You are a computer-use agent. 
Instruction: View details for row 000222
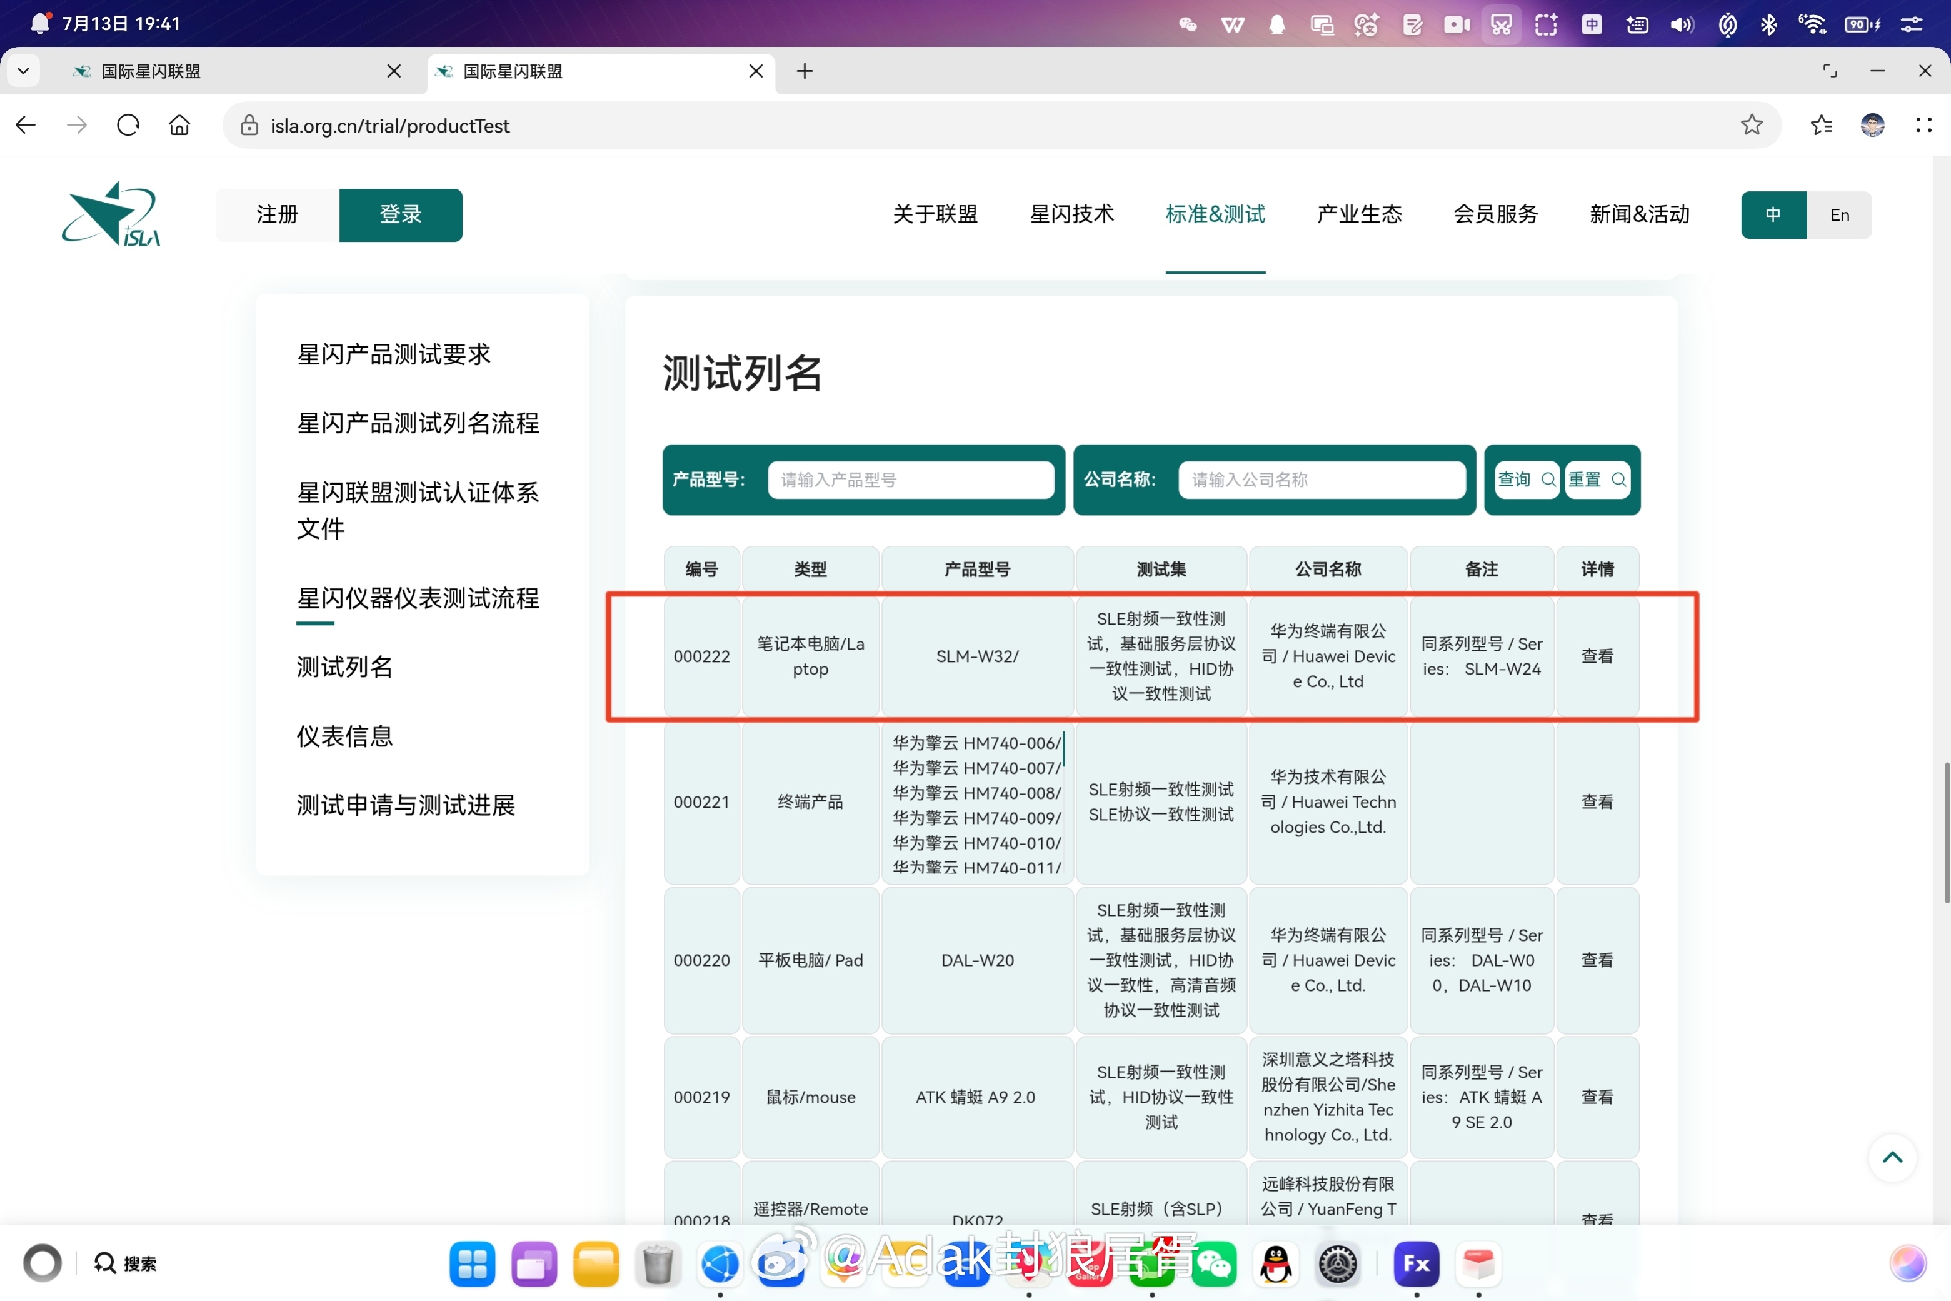click(x=1597, y=656)
